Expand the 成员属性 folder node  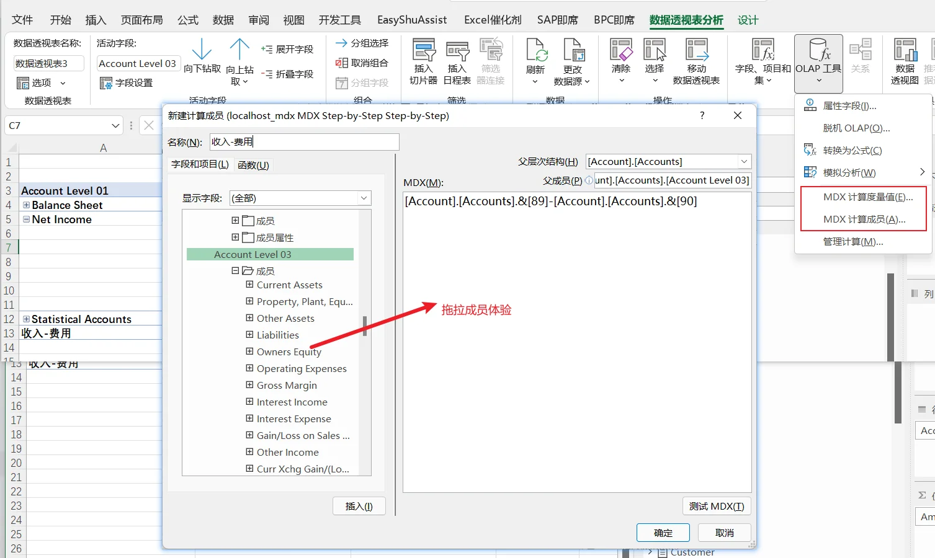point(235,237)
